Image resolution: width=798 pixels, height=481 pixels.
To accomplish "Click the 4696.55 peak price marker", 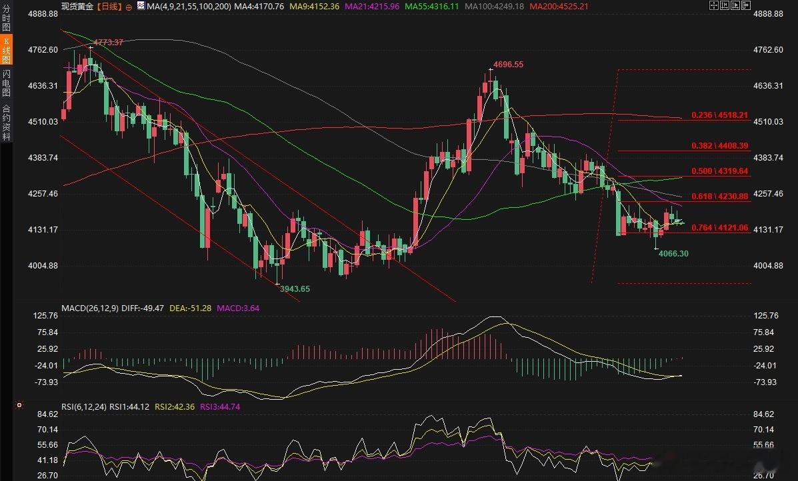I will 509,65.
